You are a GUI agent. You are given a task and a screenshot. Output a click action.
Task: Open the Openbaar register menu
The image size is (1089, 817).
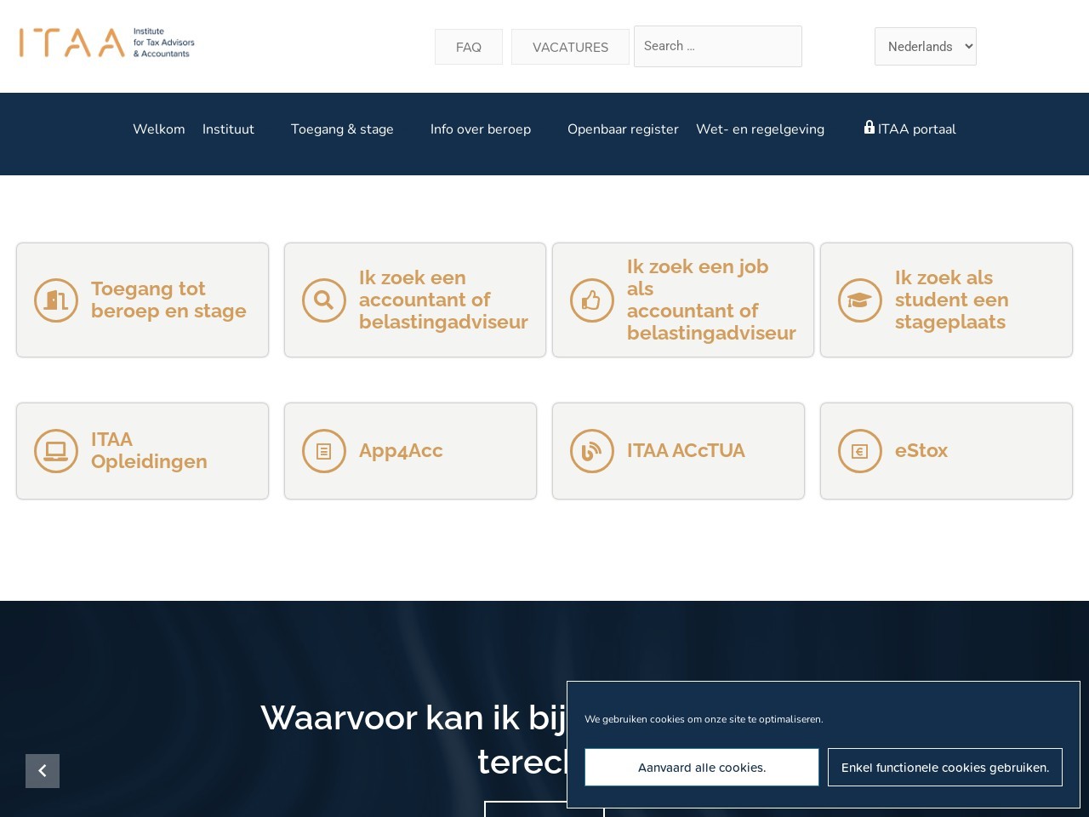click(623, 129)
